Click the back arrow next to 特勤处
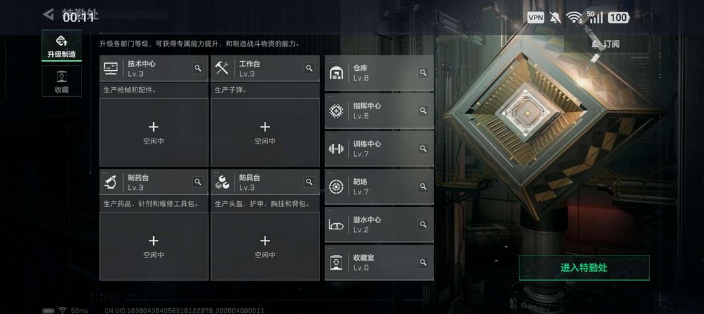The width and height of the screenshot is (704, 314). [x=48, y=14]
